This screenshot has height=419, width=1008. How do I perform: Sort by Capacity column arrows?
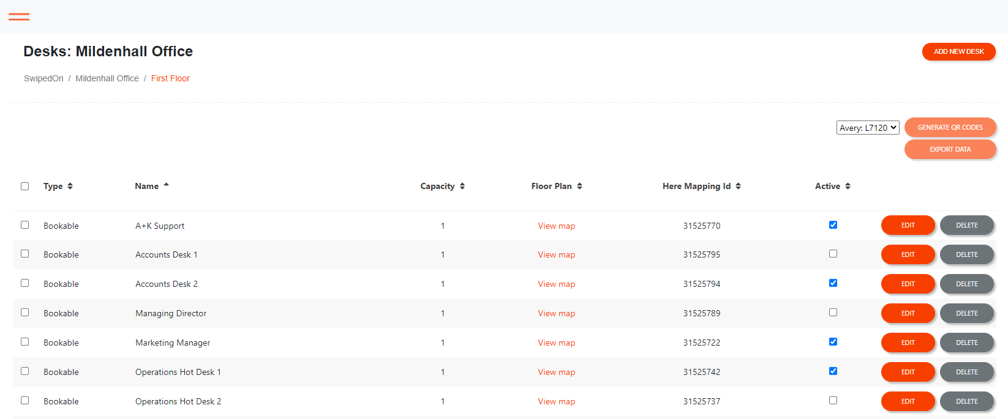[462, 186]
